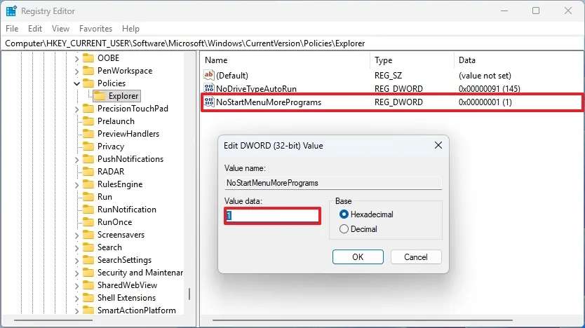
Task: Open the Favorites menu
Action: click(x=95, y=29)
